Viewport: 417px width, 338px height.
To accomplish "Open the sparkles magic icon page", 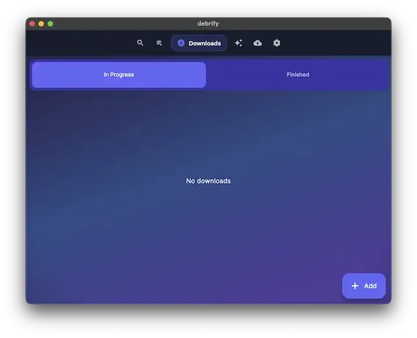I will (x=238, y=43).
